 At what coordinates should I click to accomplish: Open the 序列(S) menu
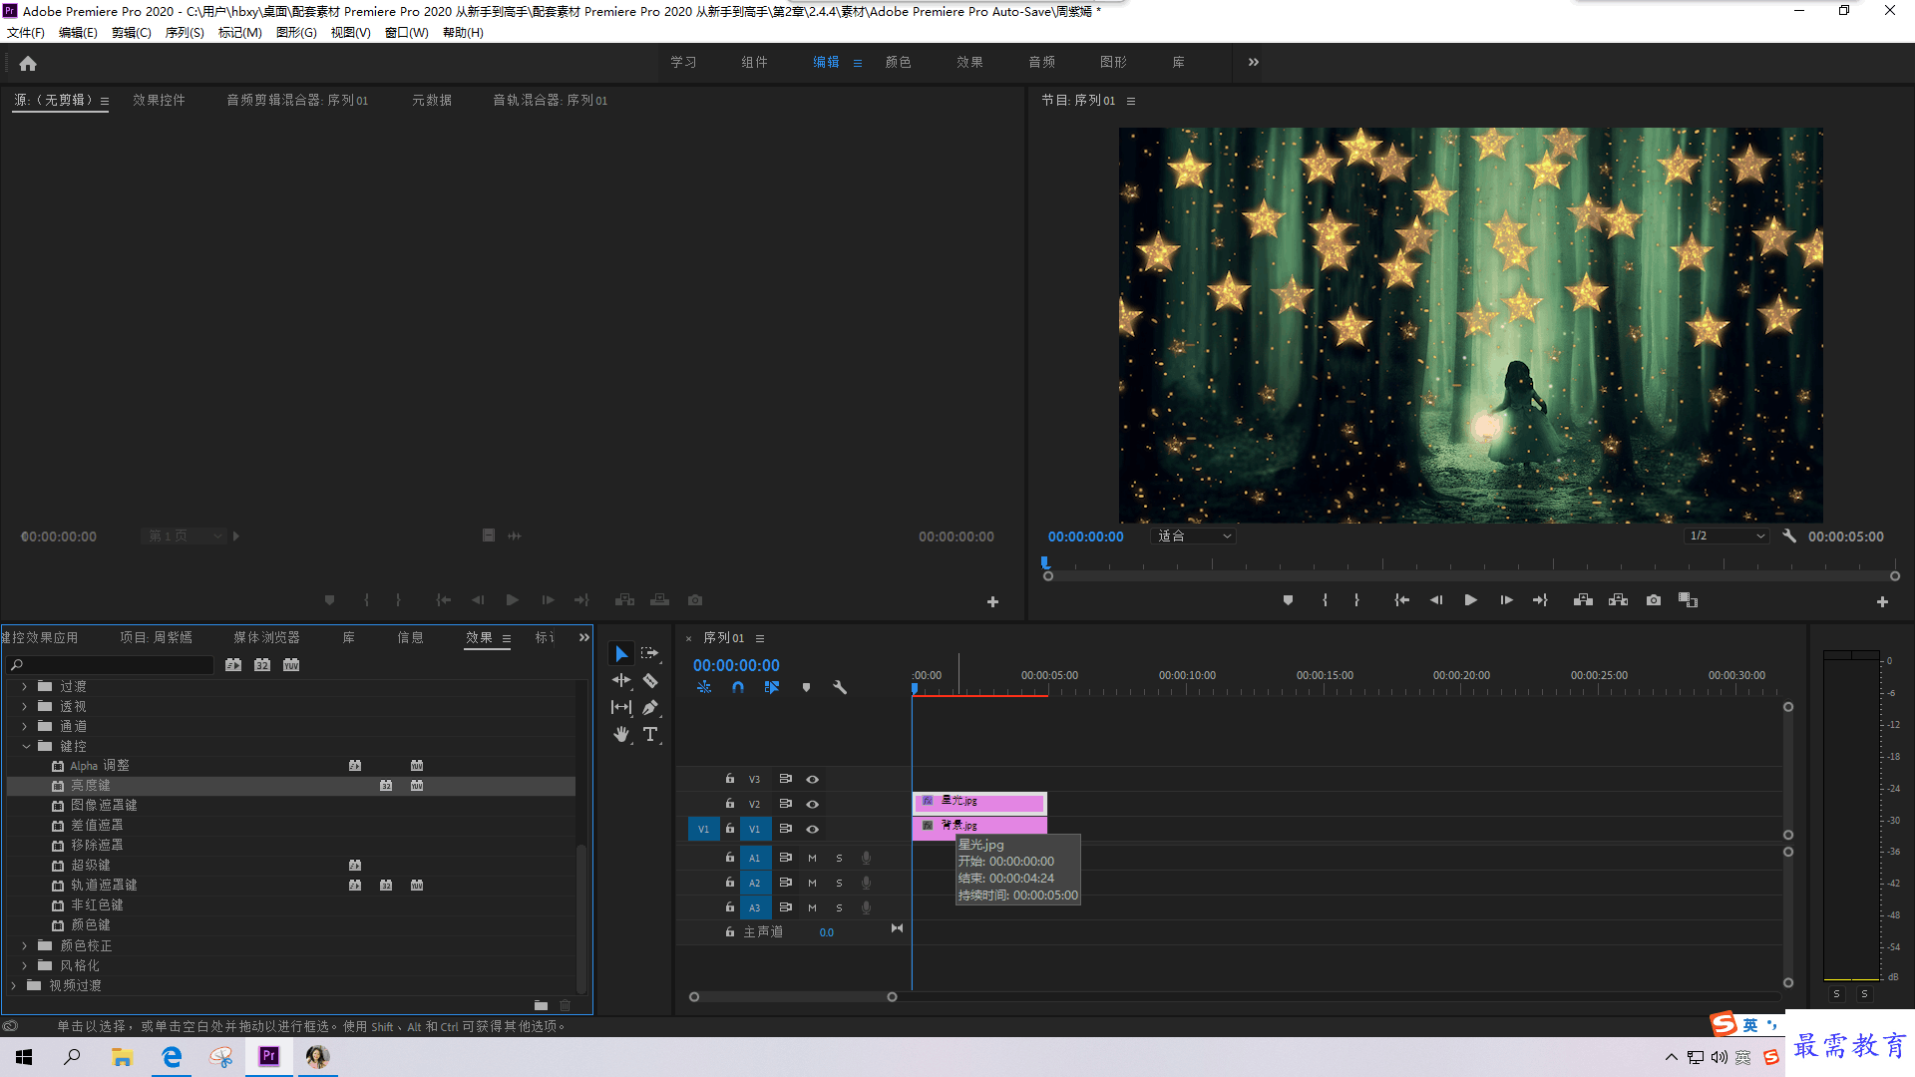click(x=185, y=33)
